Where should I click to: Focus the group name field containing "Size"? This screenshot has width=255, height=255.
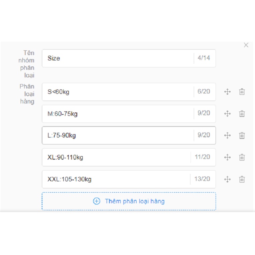pyautogui.click(x=117, y=58)
